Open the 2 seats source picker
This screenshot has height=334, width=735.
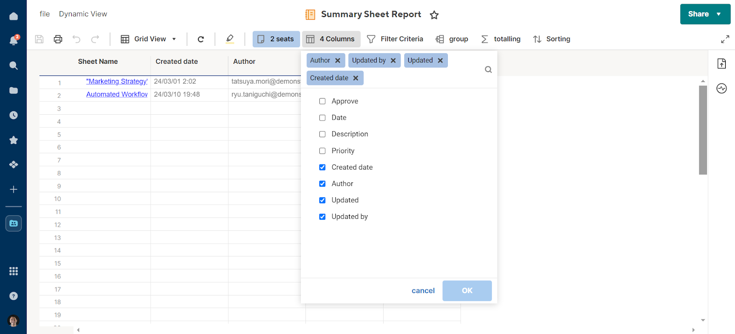pyautogui.click(x=276, y=39)
